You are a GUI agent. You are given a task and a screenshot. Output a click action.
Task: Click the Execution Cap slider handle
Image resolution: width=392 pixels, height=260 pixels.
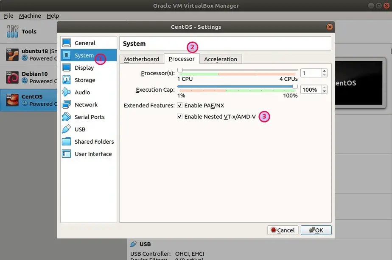[295, 86]
